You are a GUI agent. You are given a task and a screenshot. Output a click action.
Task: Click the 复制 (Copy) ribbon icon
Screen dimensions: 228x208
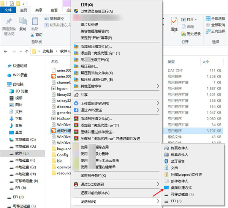point(22,22)
